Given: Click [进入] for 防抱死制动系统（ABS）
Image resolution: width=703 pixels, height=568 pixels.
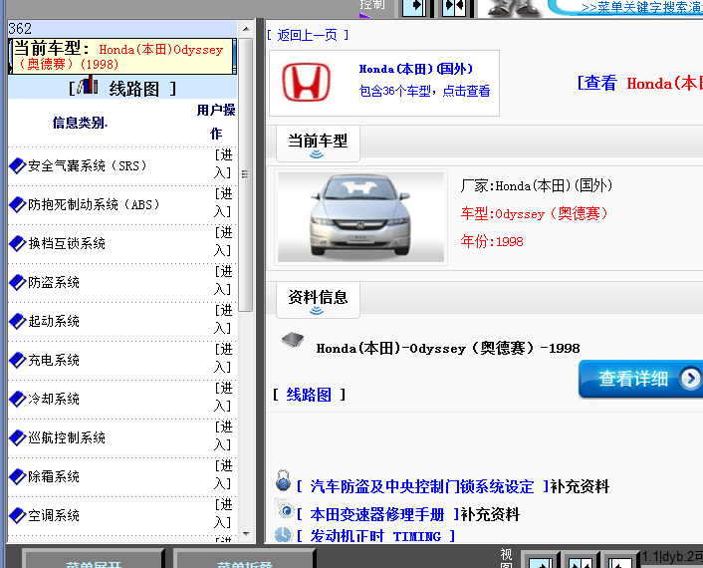Looking at the screenshot, I should point(223,203).
